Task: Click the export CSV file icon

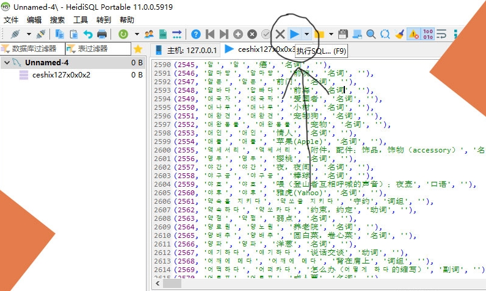Action: 163,34
